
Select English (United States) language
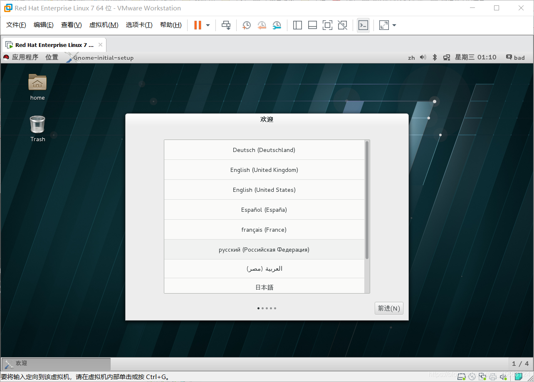[x=264, y=190]
